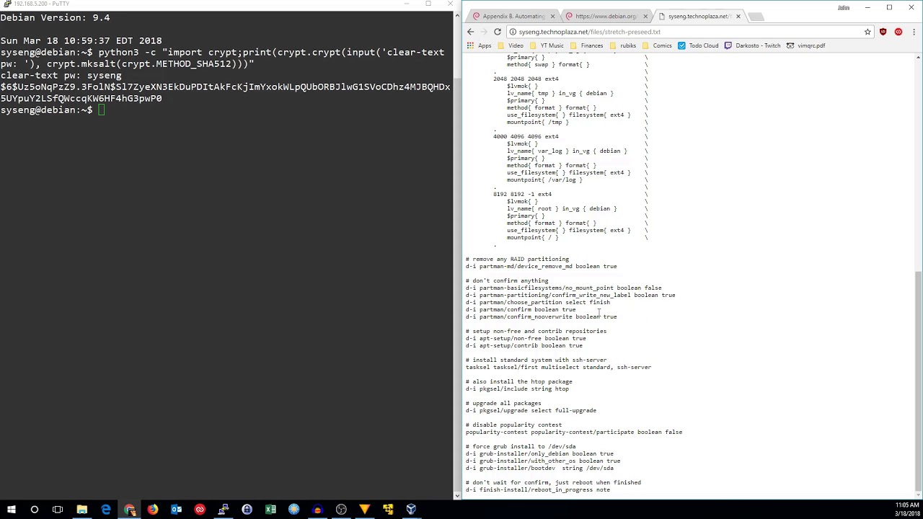Image resolution: width=923 pixels, height=519 pixels.
Task: Close the debian.org tab
Action: 645,16
